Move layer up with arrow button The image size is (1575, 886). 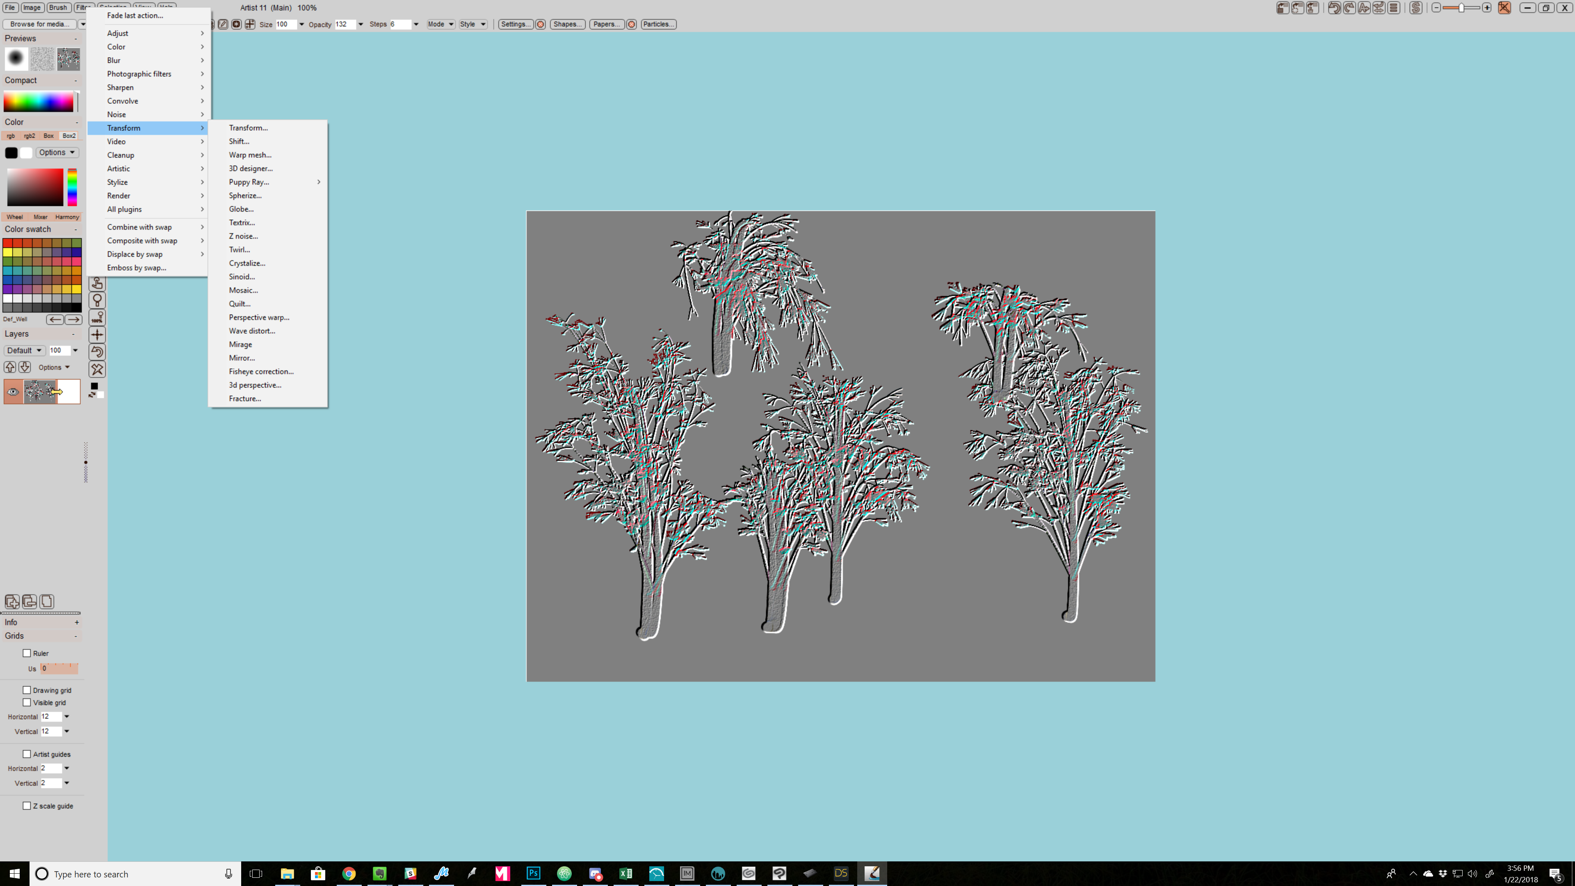[x=10, y=367]
